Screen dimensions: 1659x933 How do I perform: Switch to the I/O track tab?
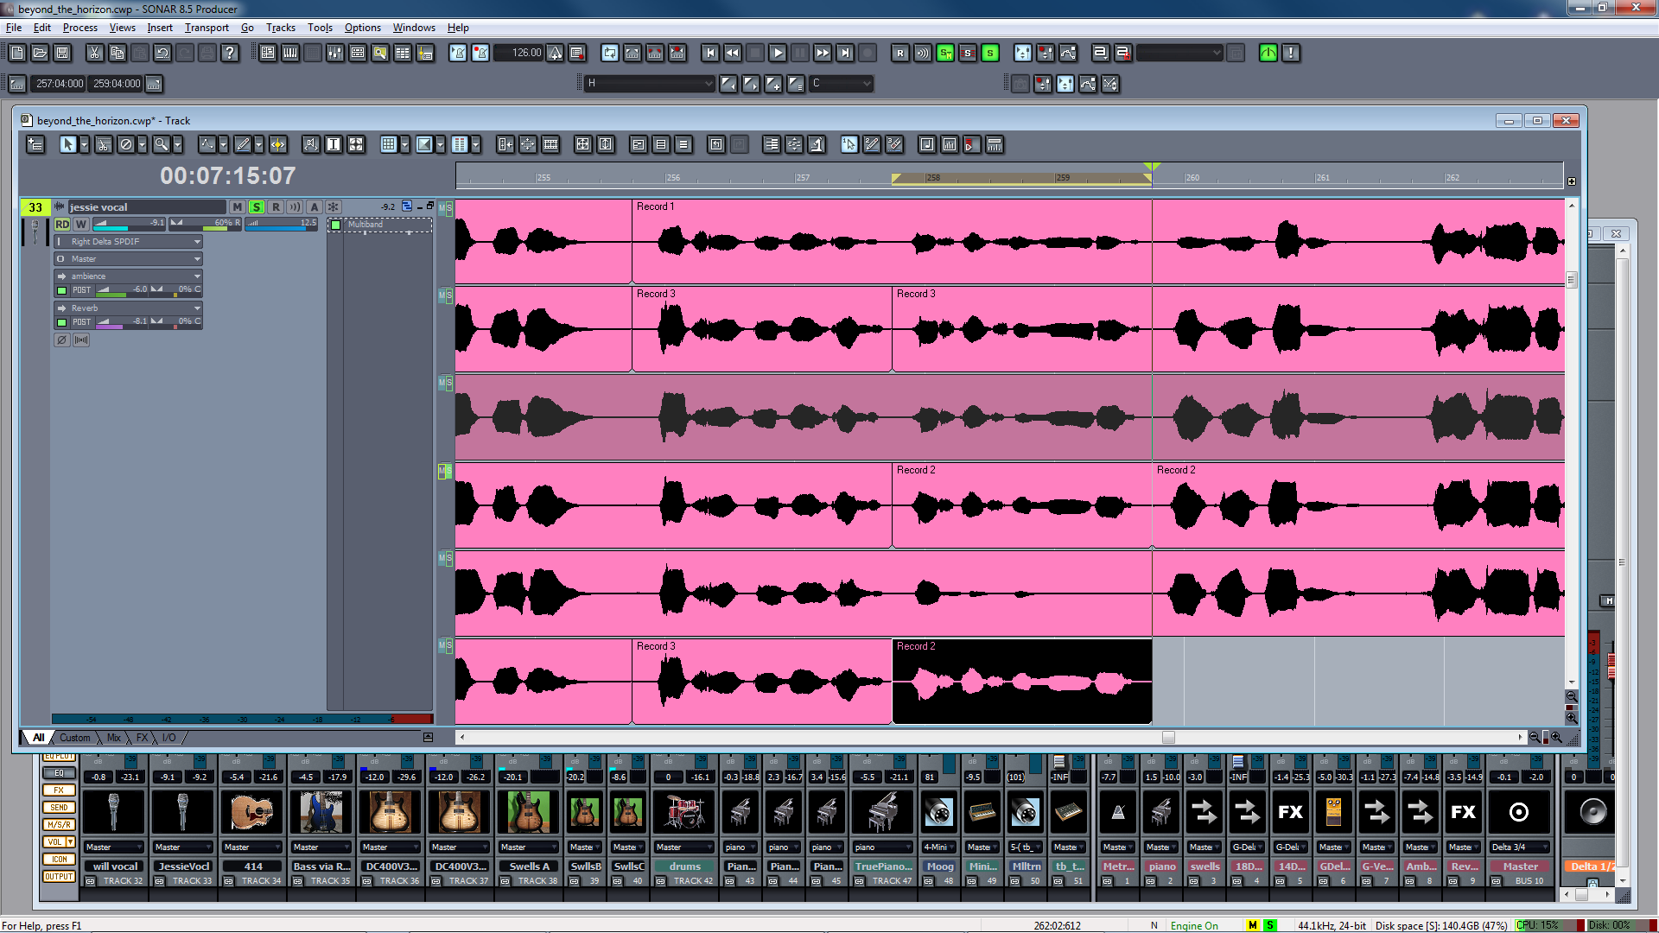tap(168, 738)
